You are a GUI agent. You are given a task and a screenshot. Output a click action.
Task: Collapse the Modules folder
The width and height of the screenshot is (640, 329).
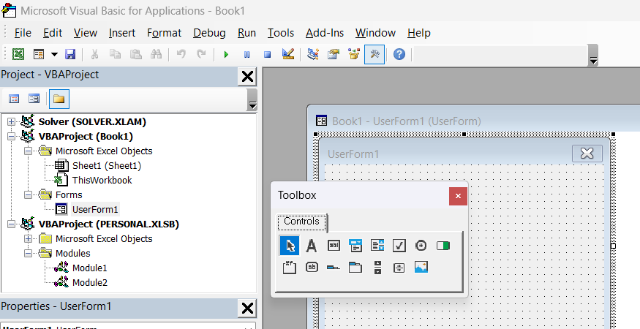click(28, 254)
